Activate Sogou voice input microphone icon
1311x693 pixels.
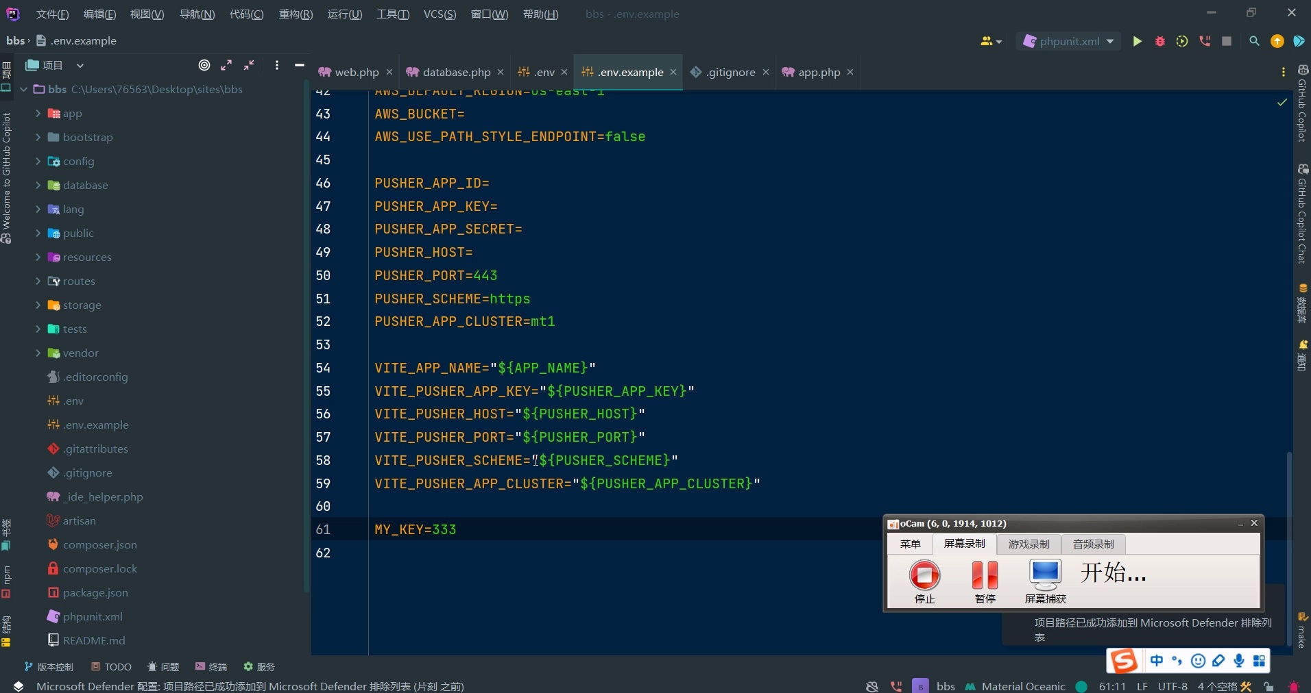(1238, 660)
